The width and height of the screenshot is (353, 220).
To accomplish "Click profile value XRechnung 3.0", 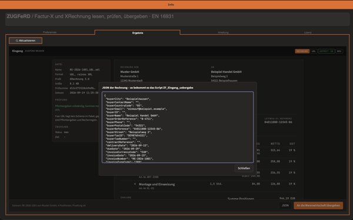I will point(79,79).
